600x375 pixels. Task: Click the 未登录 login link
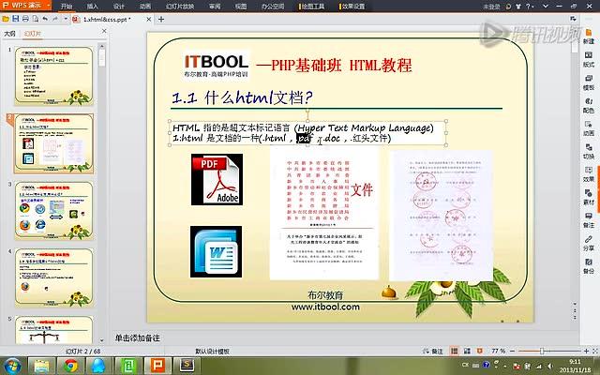click(491, 7)
